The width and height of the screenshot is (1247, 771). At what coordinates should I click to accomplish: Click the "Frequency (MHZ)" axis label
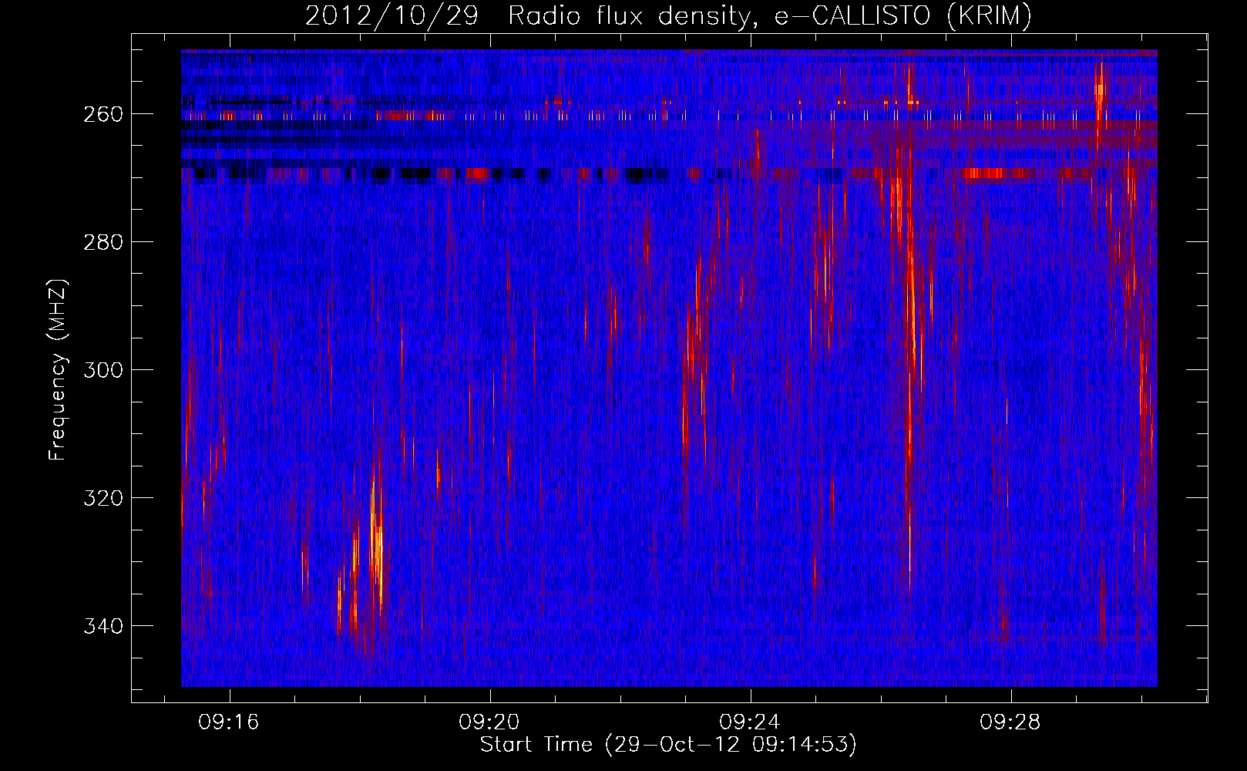(x=57, y=369)
